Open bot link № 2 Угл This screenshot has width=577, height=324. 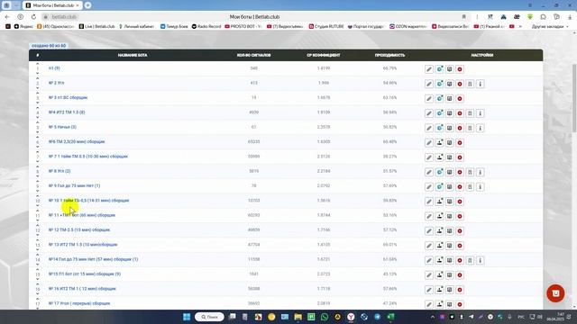56,83
